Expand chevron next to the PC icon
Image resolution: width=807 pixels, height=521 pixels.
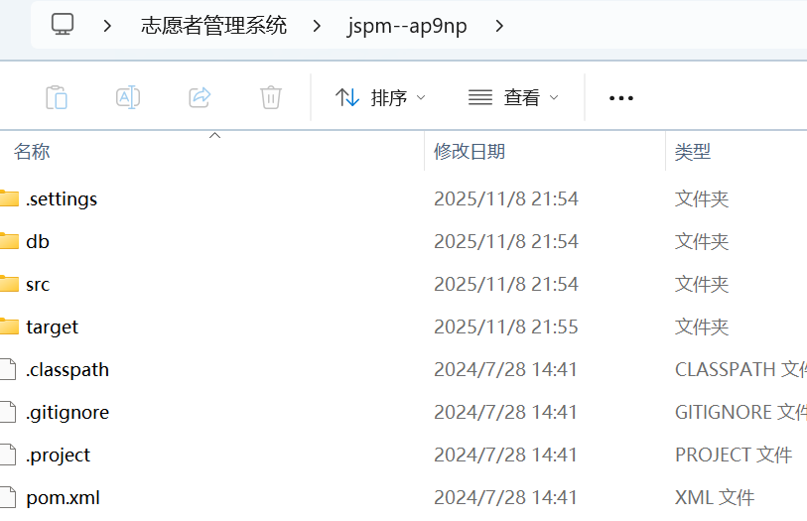pyautogui.click(x=107, y=26)
